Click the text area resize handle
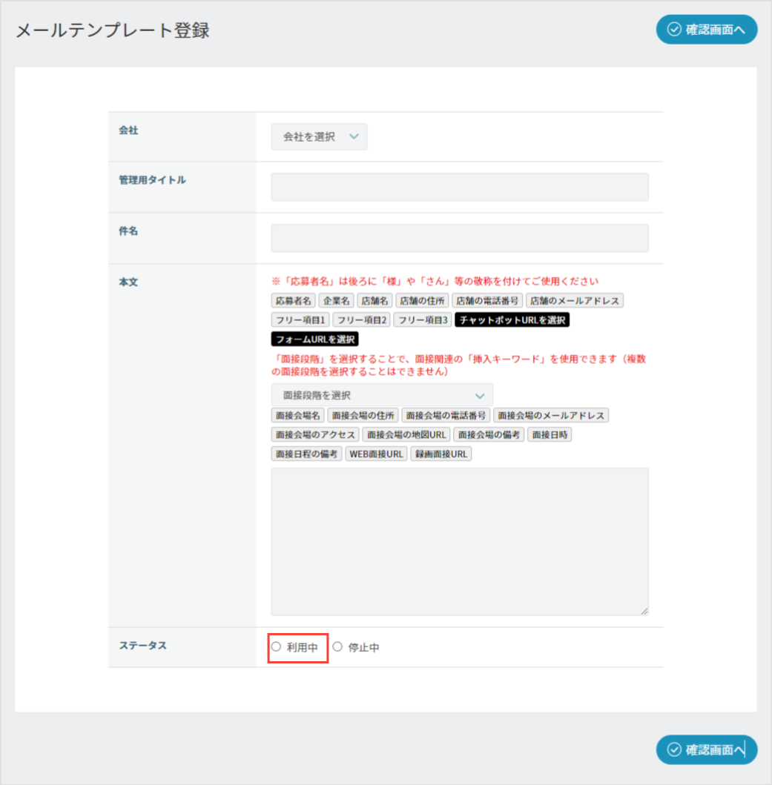The height and width of the screenshot is (785, 772). (644, 611)
